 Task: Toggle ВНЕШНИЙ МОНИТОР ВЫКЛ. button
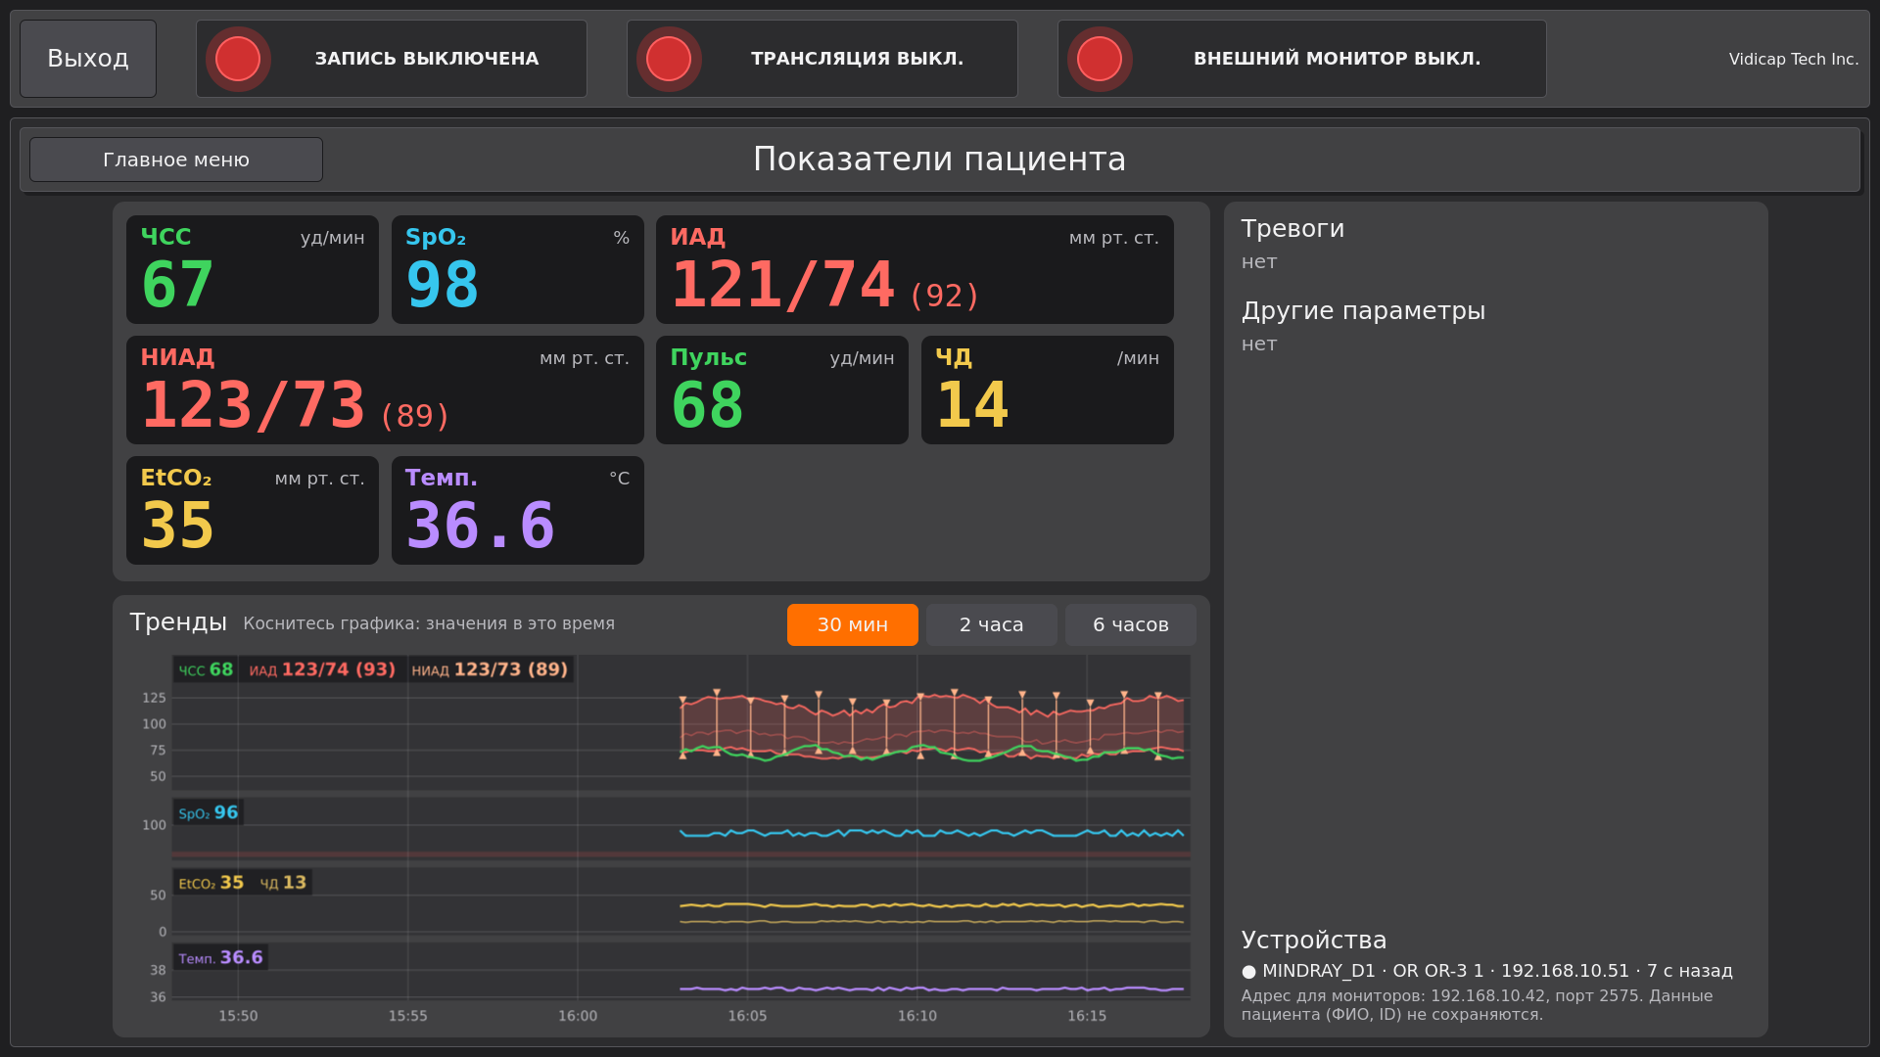[1302, 59]
